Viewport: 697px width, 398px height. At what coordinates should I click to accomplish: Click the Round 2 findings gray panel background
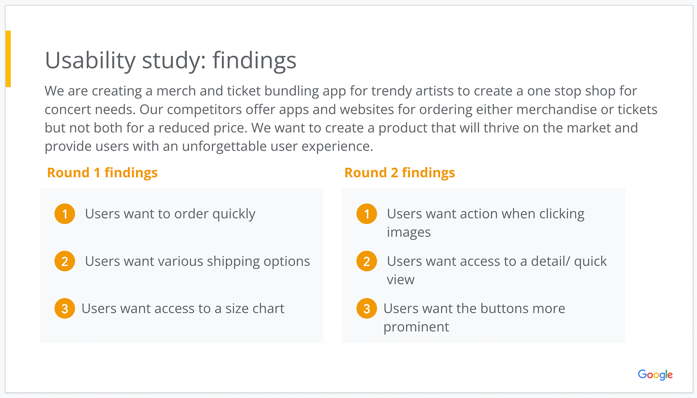tap(484, 265)
